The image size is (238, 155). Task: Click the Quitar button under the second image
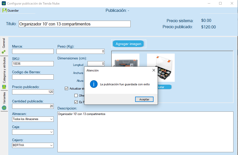164,87
